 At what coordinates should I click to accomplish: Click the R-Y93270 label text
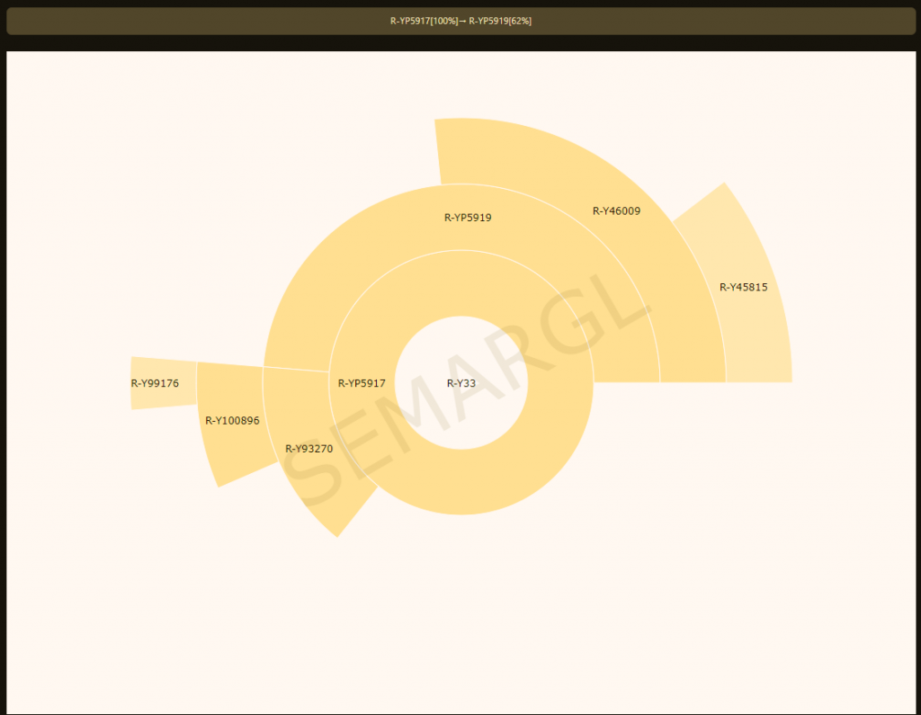(308, 449)
